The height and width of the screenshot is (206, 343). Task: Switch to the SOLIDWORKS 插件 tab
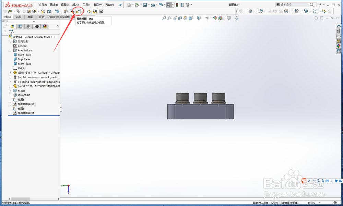(59, 17)
